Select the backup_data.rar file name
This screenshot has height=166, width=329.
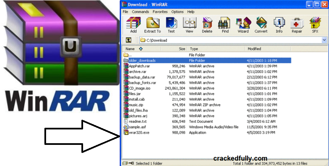(x=142, y=77)
